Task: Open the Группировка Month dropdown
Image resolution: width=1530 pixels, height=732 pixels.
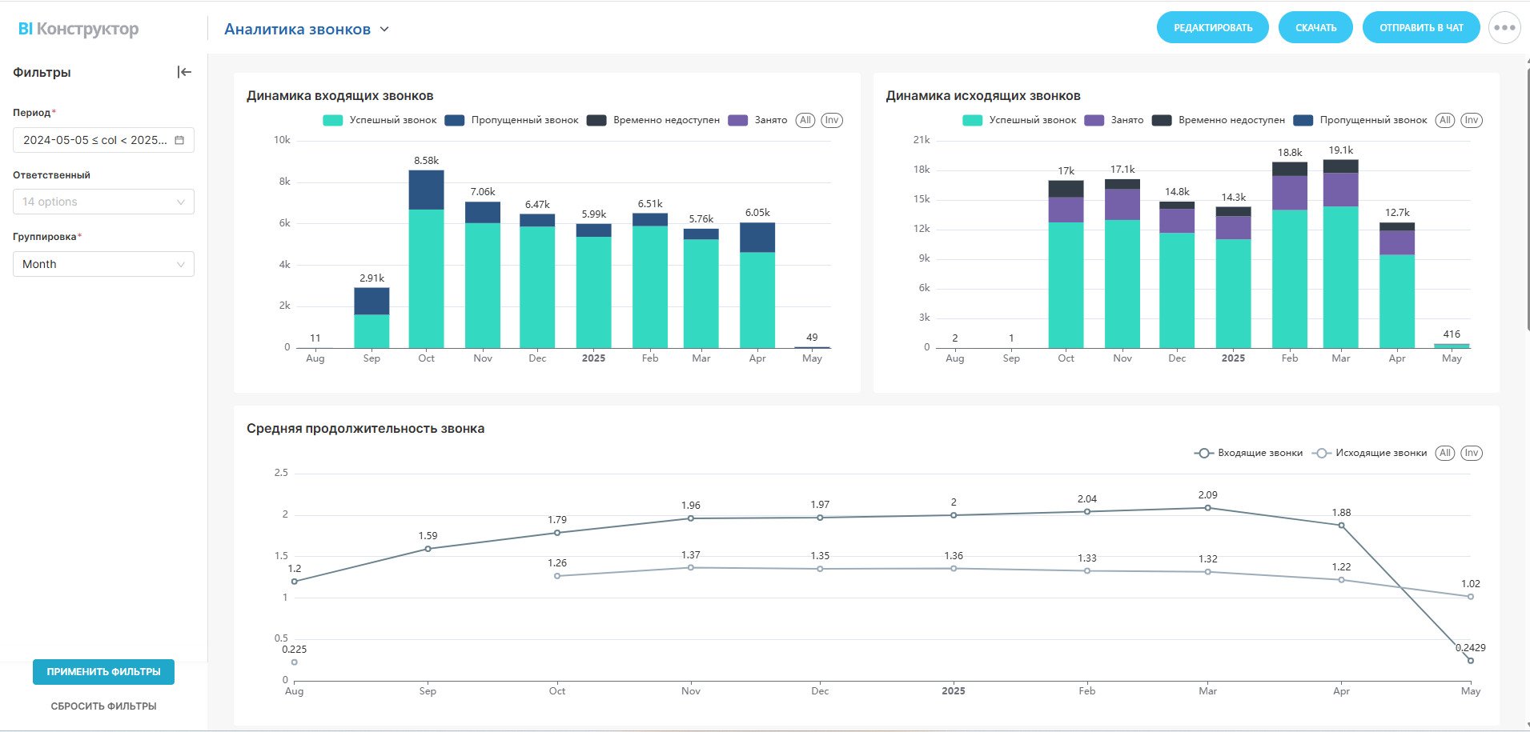Action: tap(103, 264)
